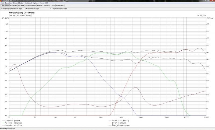Select the F-Gang/Imped. tab
The height and width of the screenshot is (130, 215).
(x=5, y=5)
